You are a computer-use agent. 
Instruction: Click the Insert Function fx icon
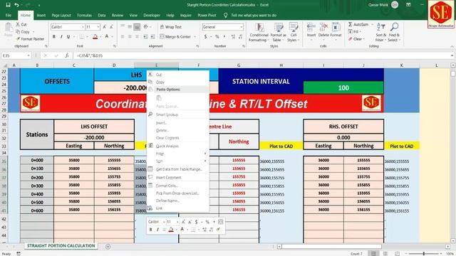66,55
